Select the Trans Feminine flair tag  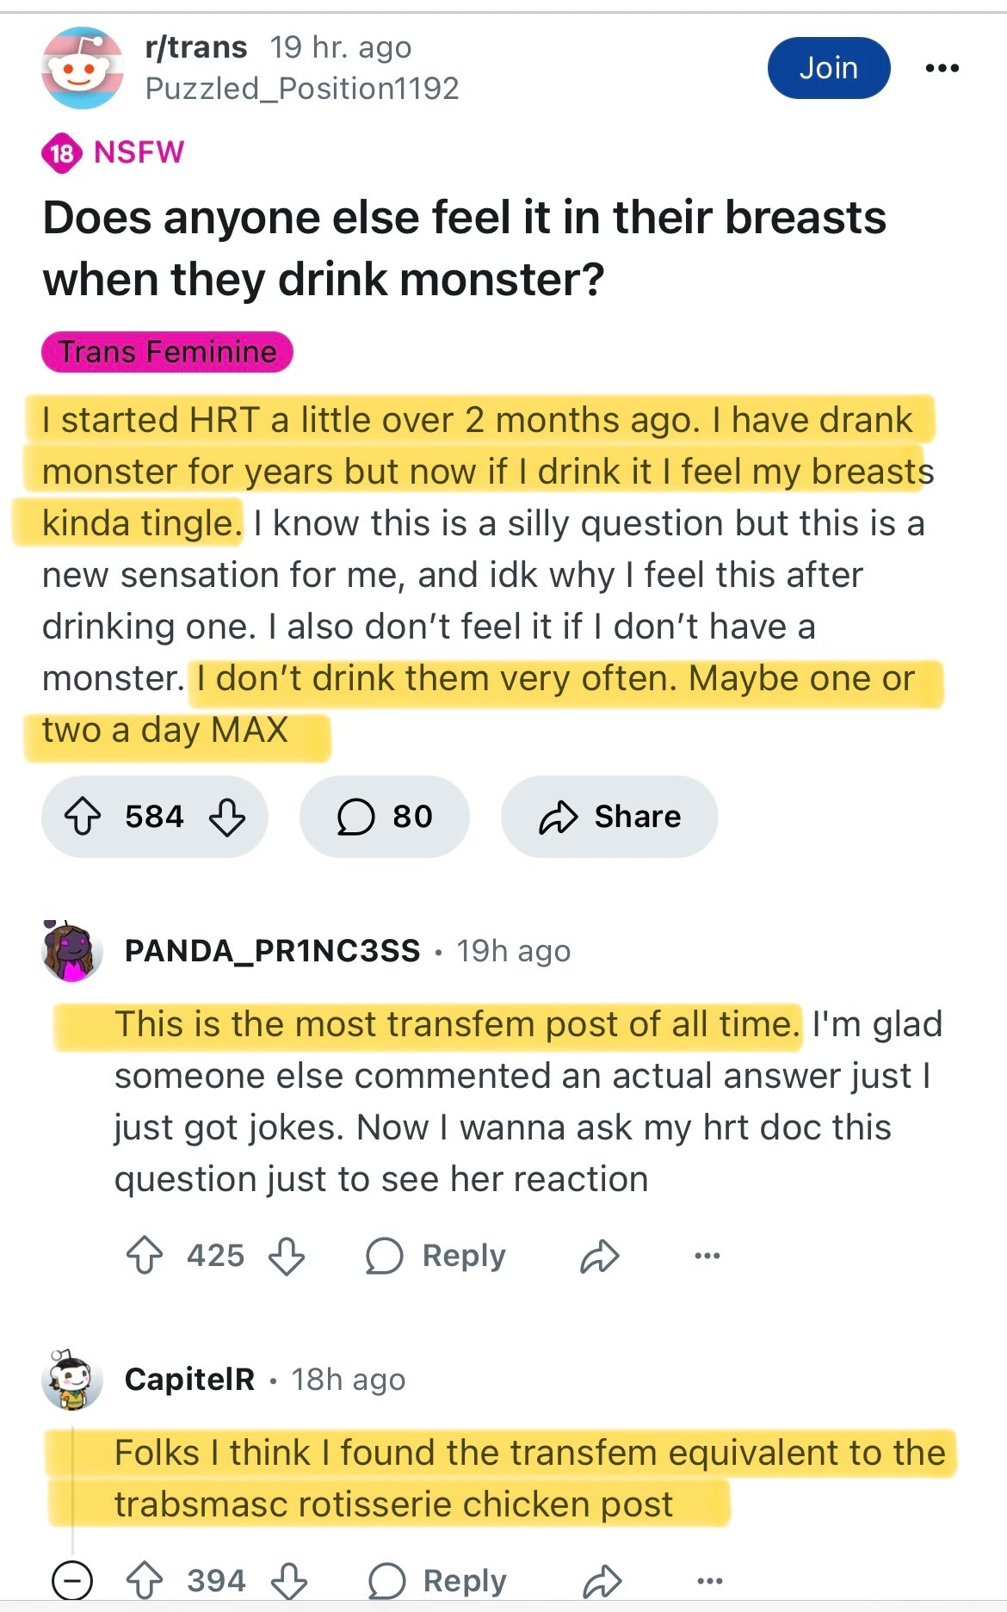(167, 352)
